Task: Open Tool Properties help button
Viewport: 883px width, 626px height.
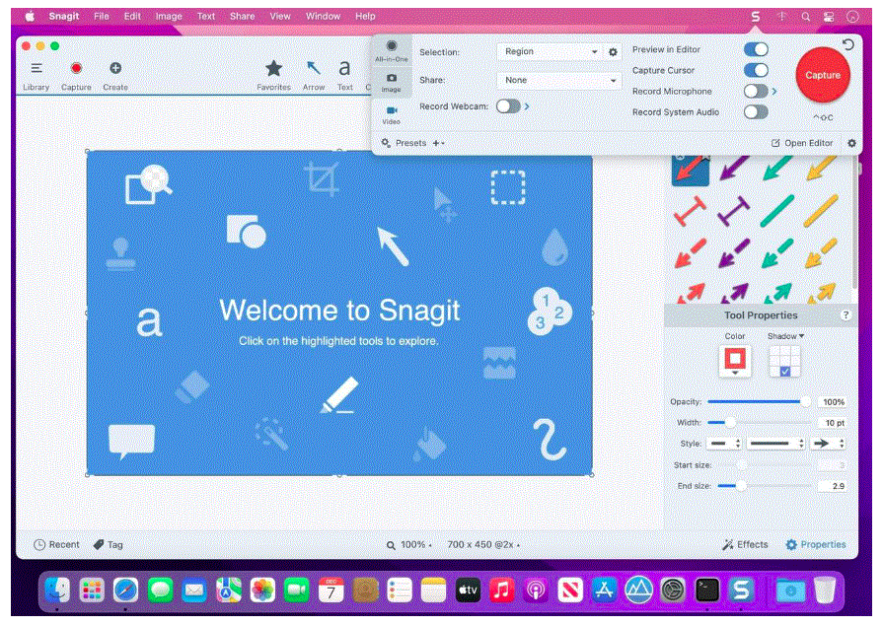Action: pos(846,315)
